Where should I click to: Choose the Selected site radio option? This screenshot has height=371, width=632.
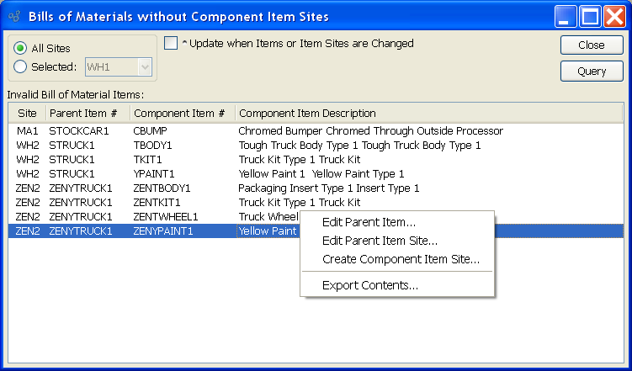(x=20, y=66)
